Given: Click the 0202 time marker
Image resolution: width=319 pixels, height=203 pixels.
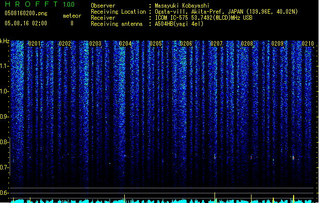Looking at the screenshot, I should (x=65, y=44).
